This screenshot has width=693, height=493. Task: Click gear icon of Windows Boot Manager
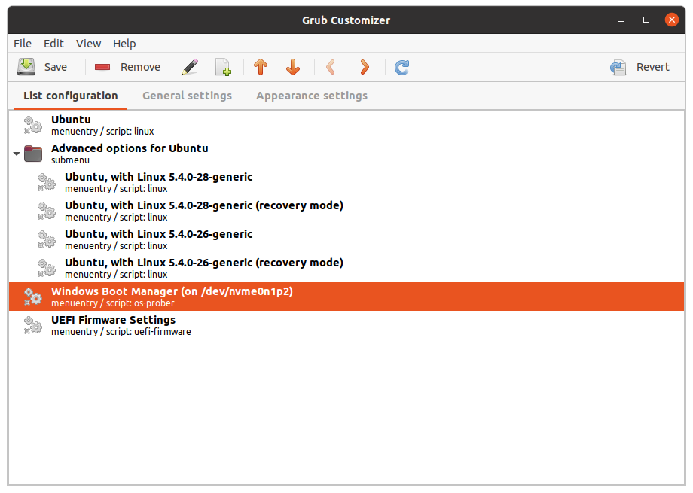coord(32,297)
